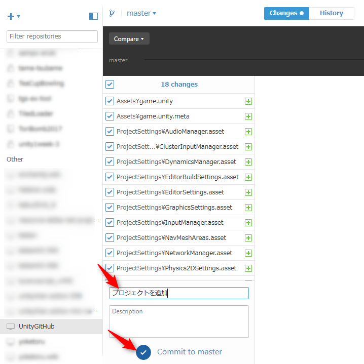Click the UnityGitHub computer icon
This screenshot has height=364, width=364.
click(11, 327)
